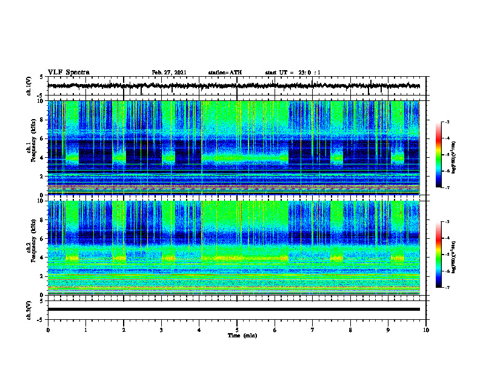The image size is (480, 370).
Task: Click the "-5" tick on the ch.1(V) axis
Action: pos(41,96)
